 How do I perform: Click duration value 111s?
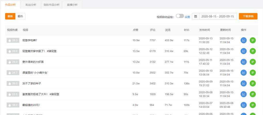[x=186, y=62]
